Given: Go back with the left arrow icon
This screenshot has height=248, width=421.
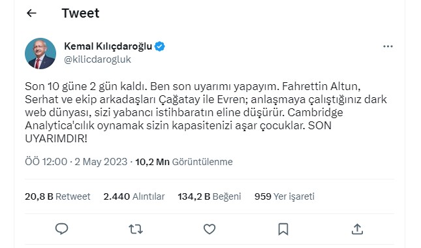Looking at the screenshot, I should click(x=31, y=13).
